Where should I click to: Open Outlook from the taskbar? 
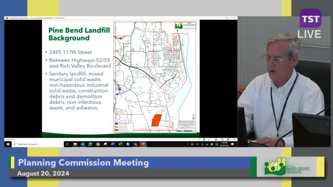coord(83,144)
